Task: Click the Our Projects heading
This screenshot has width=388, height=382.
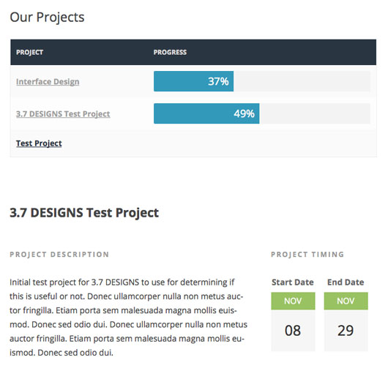Action: [47, 18]
